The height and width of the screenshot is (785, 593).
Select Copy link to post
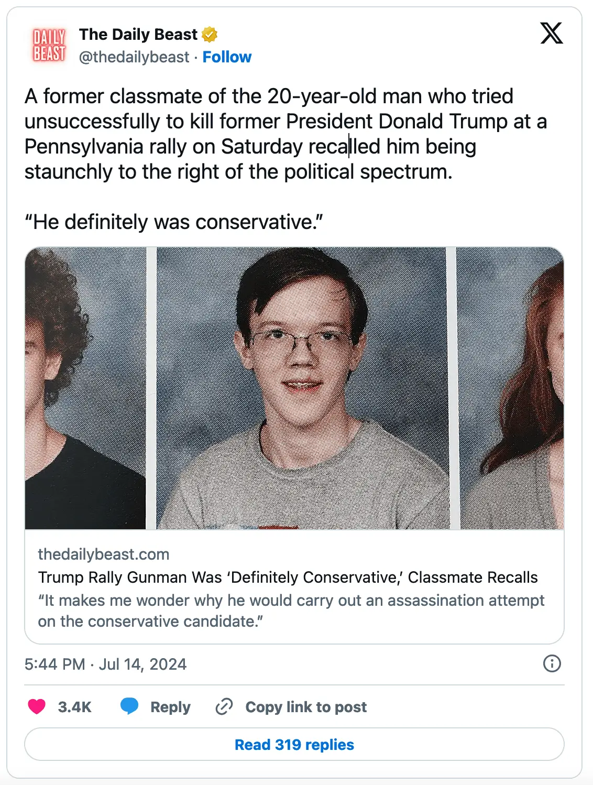click(306, 707)
